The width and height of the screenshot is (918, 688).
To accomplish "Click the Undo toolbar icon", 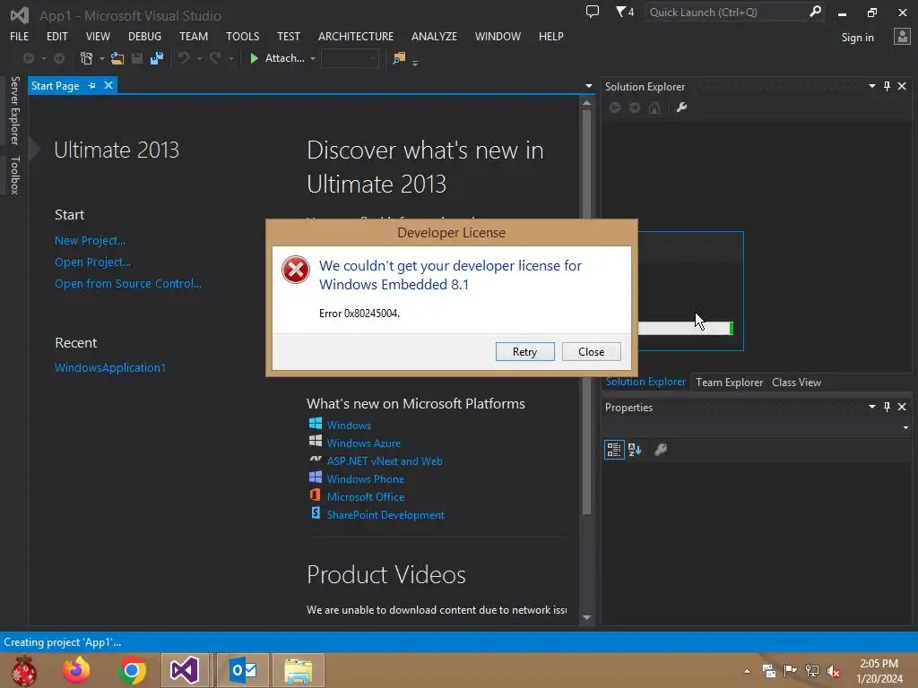I will [184, 58].
